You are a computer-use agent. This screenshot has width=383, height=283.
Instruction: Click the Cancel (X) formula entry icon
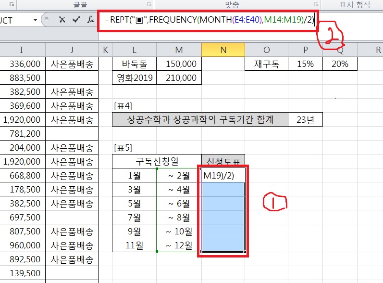click(x=62, y=20)
